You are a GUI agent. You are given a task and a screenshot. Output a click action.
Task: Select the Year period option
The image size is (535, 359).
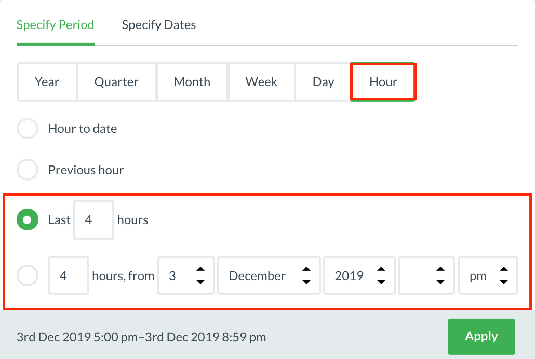pos(47,81)
